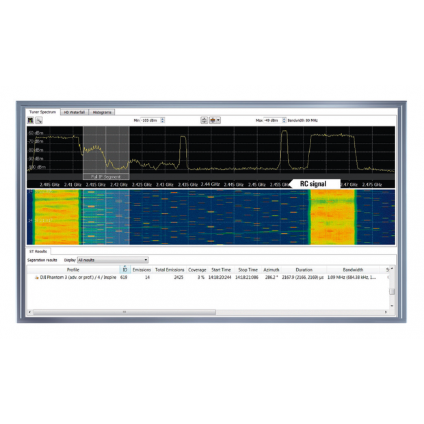
Task: Click the first spectrum toolbar icon
Action: pyautogui.click(x=31, y=120)
